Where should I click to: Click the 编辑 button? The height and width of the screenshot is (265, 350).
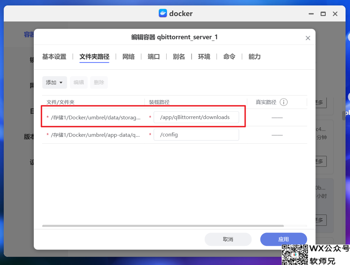click(x=79, y=83)
